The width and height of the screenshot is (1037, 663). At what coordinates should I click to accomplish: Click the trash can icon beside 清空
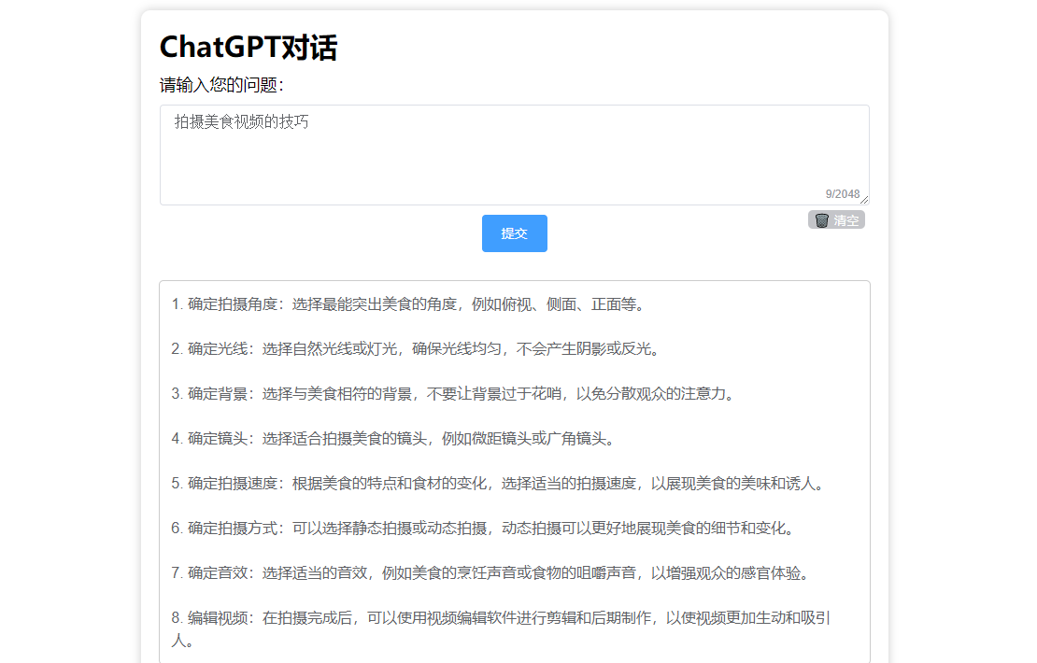coord(821,220)
